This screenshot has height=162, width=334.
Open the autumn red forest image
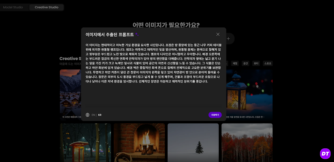coord(247,143)
